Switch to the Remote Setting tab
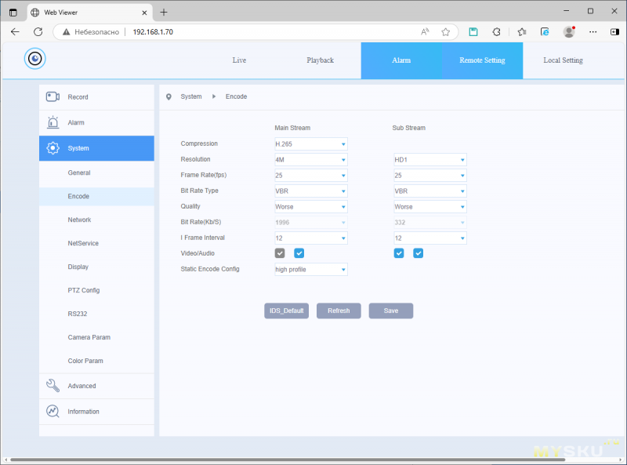 482,60
